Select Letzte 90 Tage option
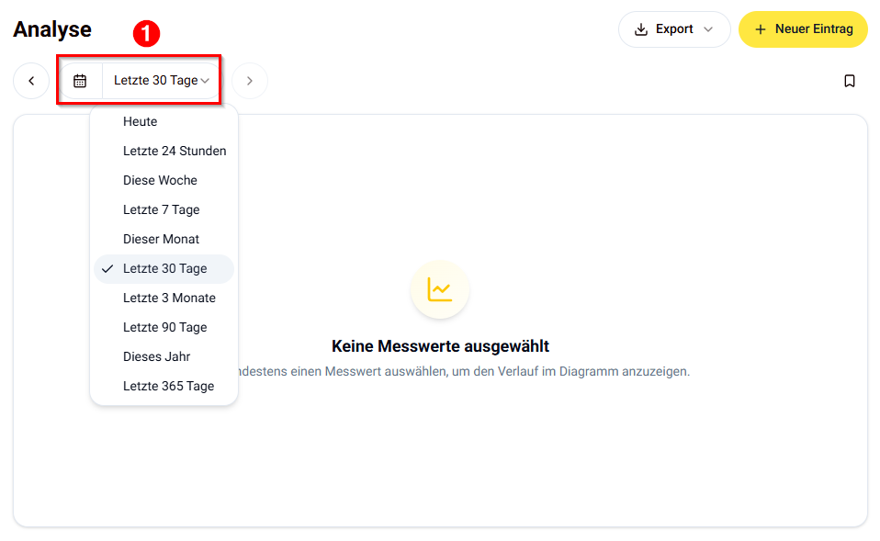The width and height of the screenshot is (880, 541). point(164,327)
